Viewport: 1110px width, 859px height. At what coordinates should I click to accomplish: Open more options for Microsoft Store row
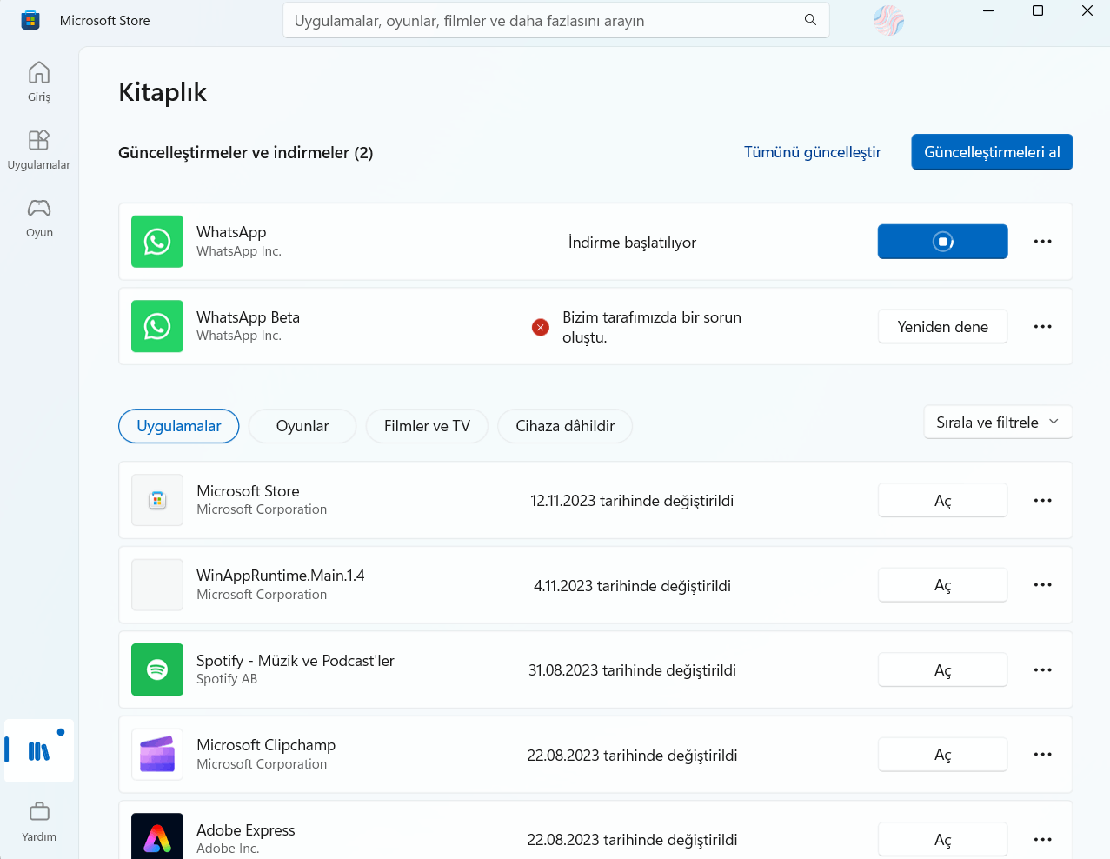(x=1043, y=500)
